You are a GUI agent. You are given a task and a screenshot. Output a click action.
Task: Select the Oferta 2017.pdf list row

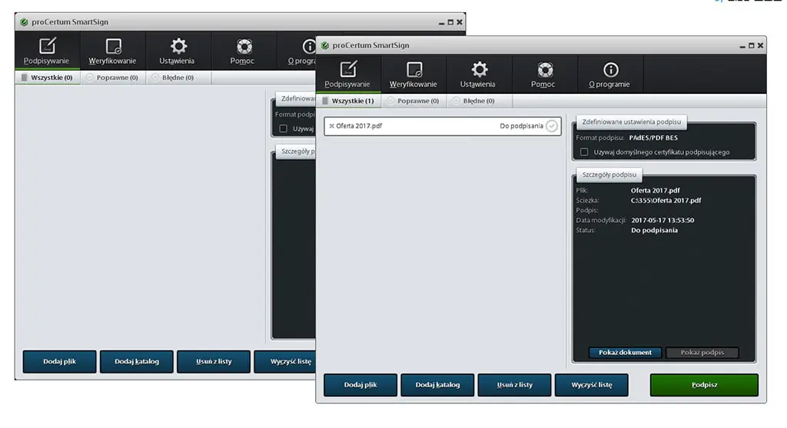click(x=442, y=126)
